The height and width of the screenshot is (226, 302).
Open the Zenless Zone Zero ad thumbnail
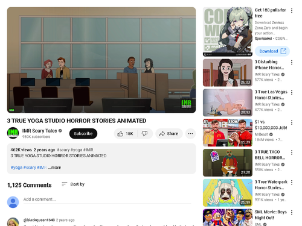click(228, 32)
